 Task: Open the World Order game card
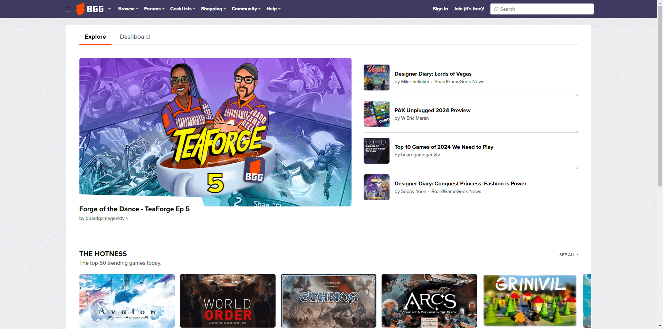click(x=228, y=301)
